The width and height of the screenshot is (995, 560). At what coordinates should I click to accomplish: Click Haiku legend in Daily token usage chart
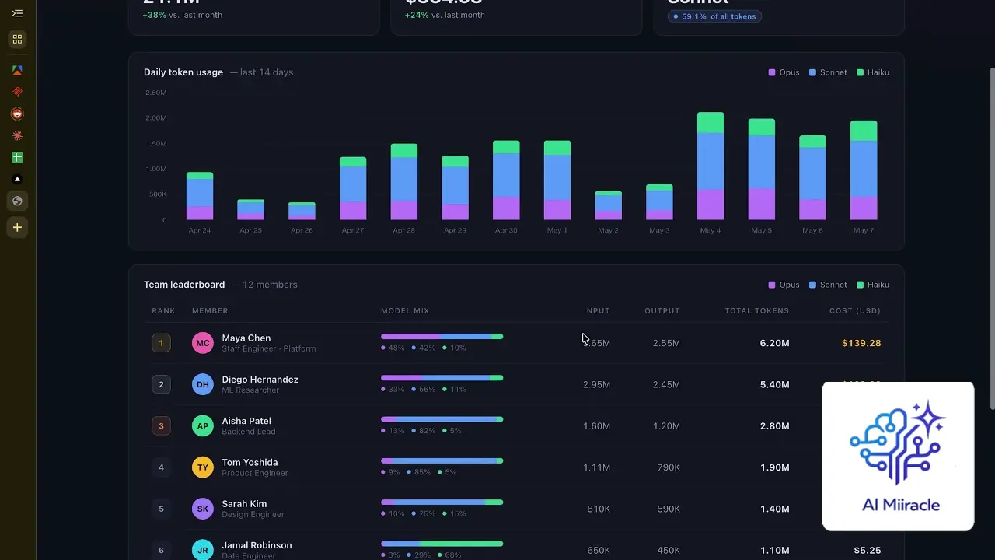[873, 72]
